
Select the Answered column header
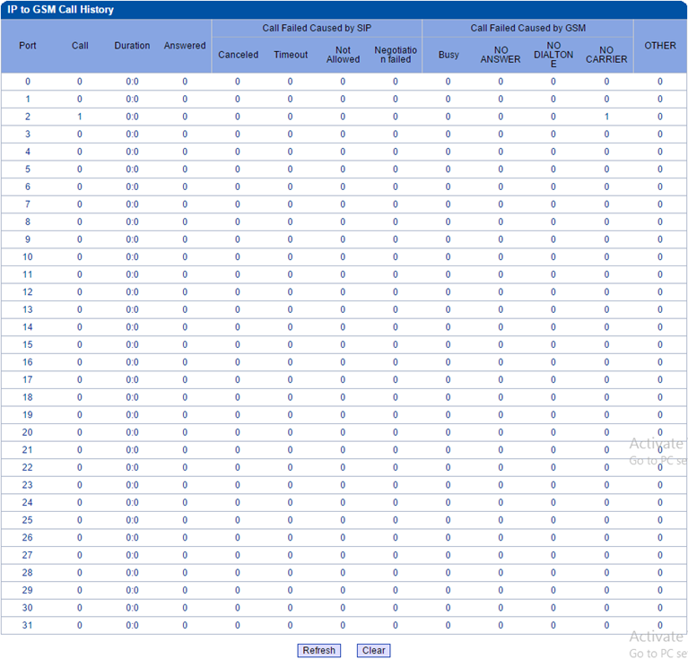click(185, 46)
